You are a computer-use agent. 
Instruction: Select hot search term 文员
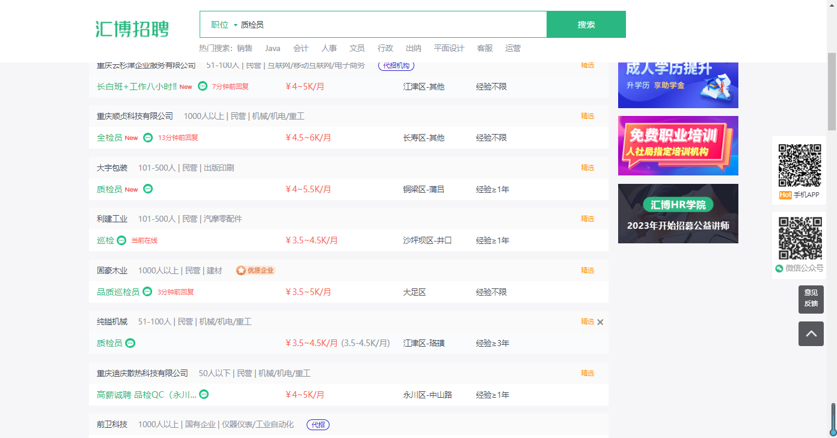[x=357, y=48]
